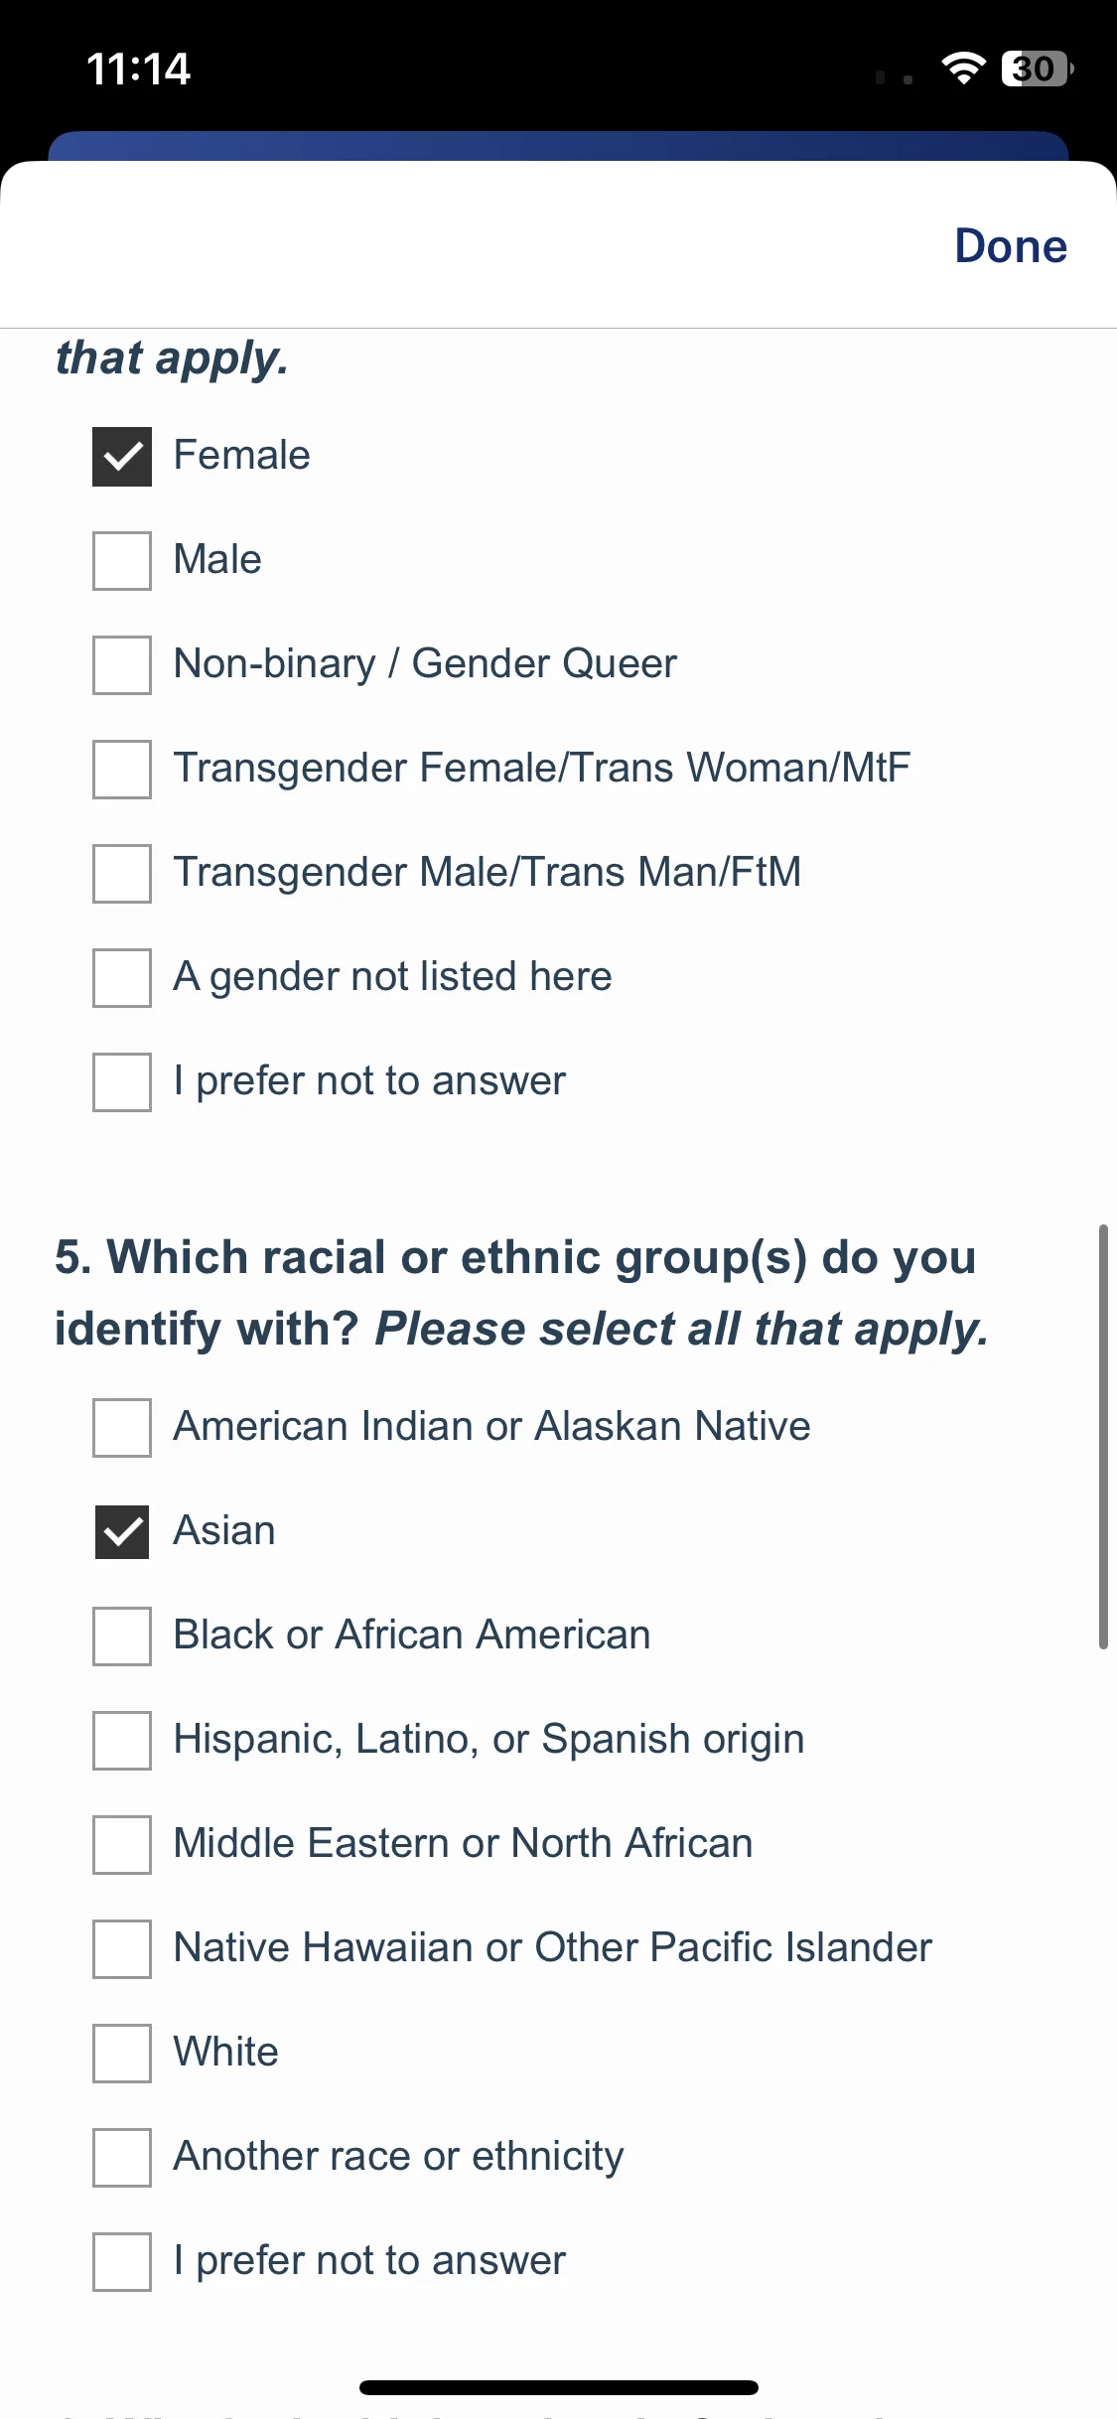Check ethnicity I prefer not to answer
This screenshot has width=1117, height=2419.
click(x=122, y=2262)
